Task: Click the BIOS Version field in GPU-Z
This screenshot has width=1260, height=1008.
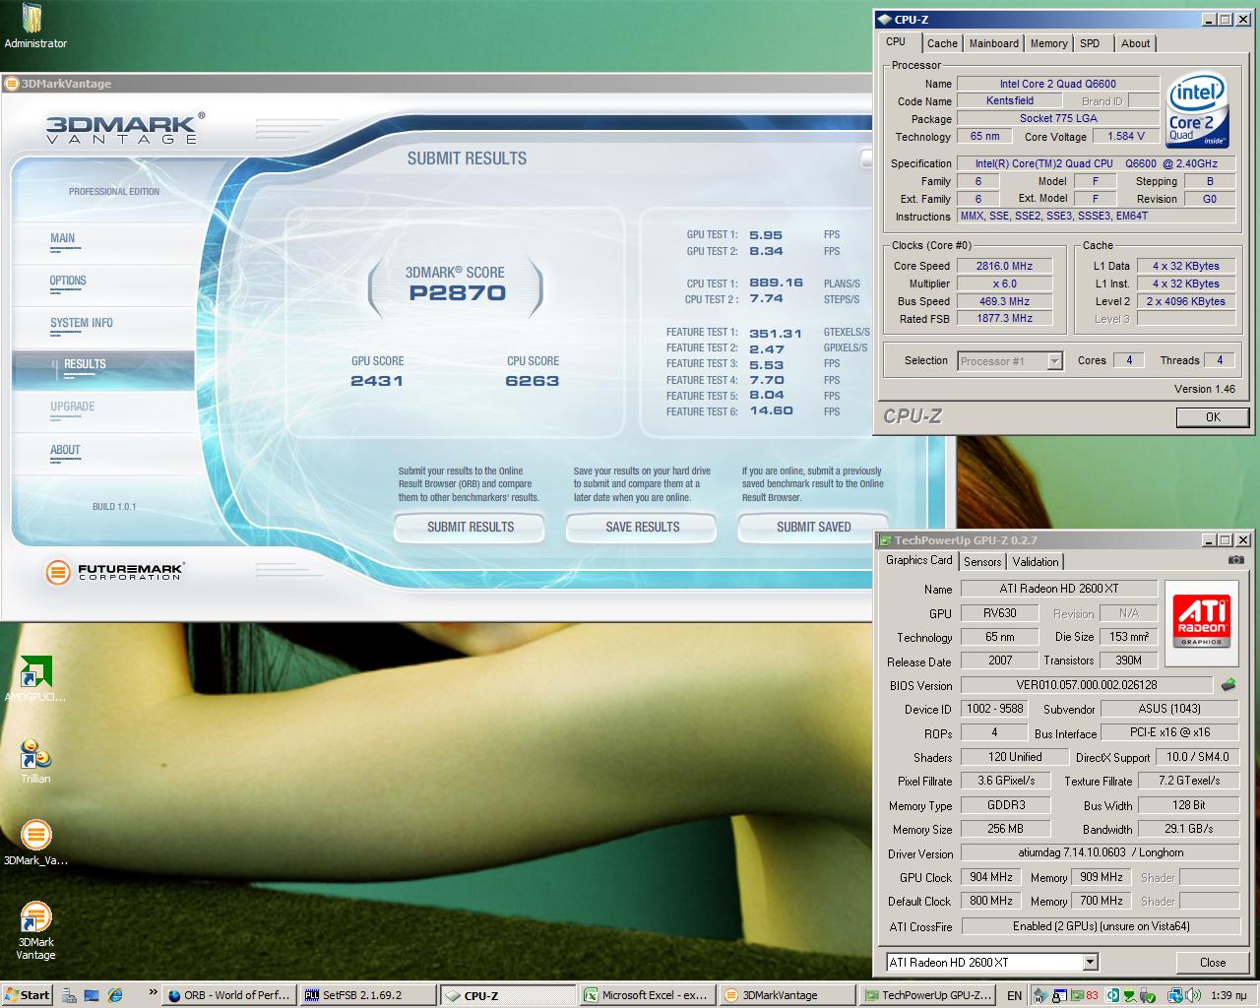Action: (x=1087, y=685)
